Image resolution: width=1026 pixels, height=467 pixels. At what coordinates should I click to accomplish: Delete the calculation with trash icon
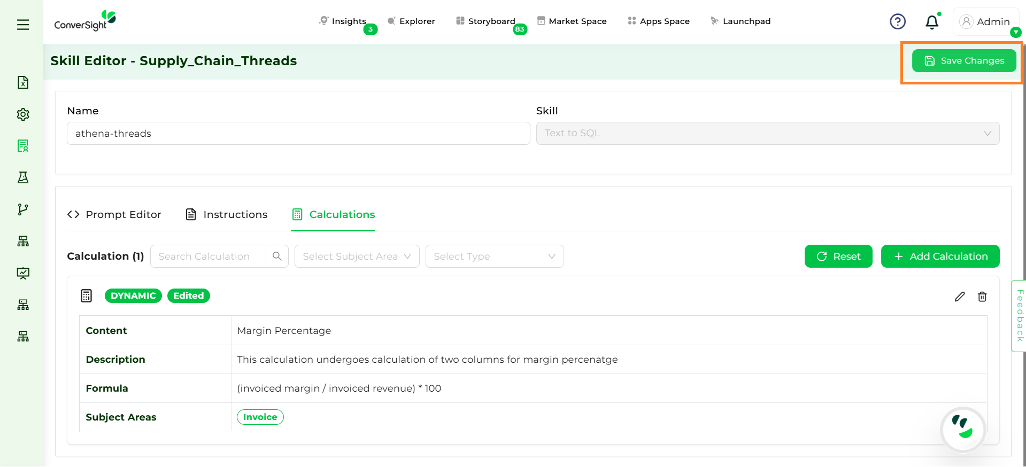point(982,297)
